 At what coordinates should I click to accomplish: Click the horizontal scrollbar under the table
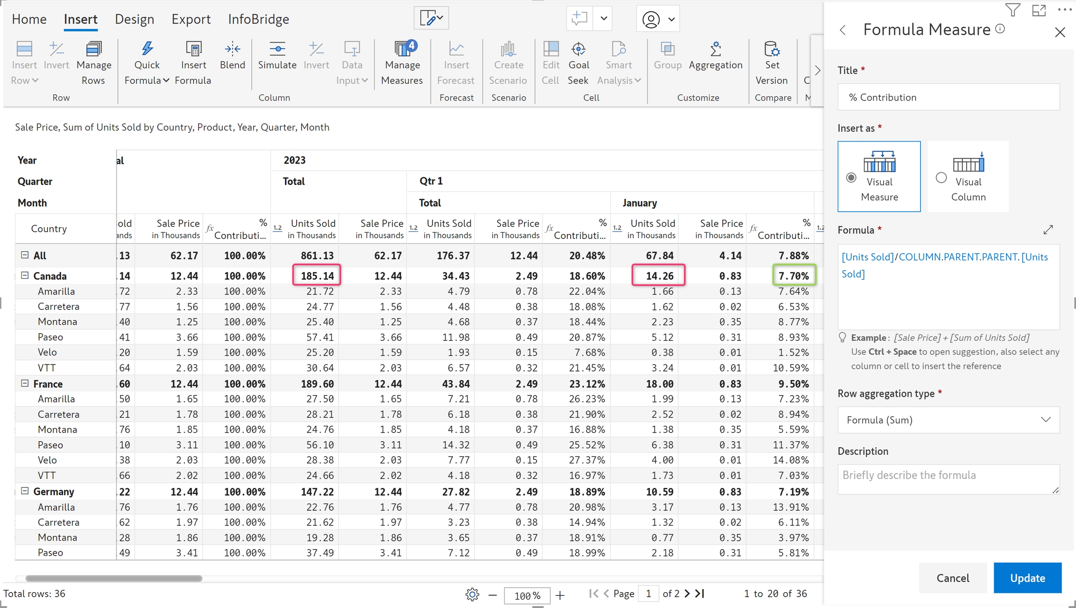tap(113, 578)
